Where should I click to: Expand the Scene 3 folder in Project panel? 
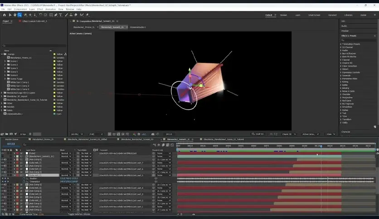point(5,68)
